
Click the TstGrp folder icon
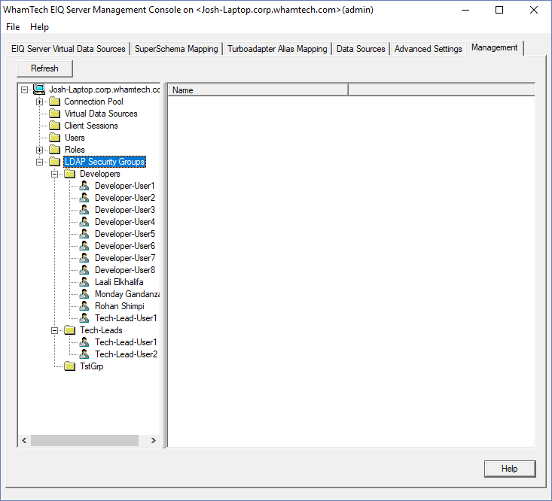click(69, 366)
